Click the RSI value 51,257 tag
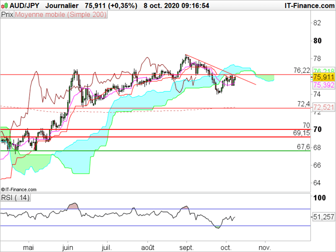The width and height of the screenshot is (336, 252). click(x=324, y=217)
